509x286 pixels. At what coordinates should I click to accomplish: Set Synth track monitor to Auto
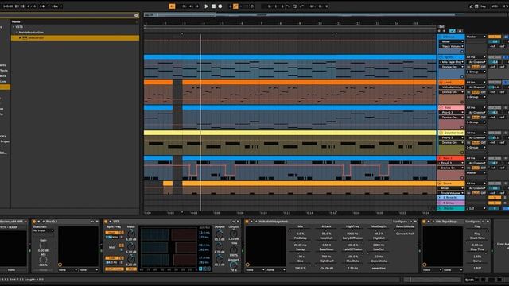tap(476, 67)
